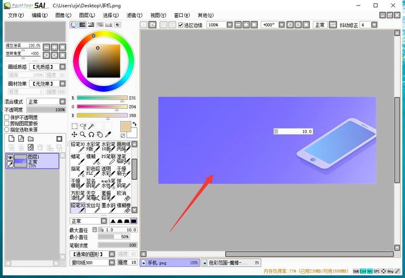Choose the 蜡笔 crayon brush
Screen dimensions: 405x278
[x=77, y=159]
